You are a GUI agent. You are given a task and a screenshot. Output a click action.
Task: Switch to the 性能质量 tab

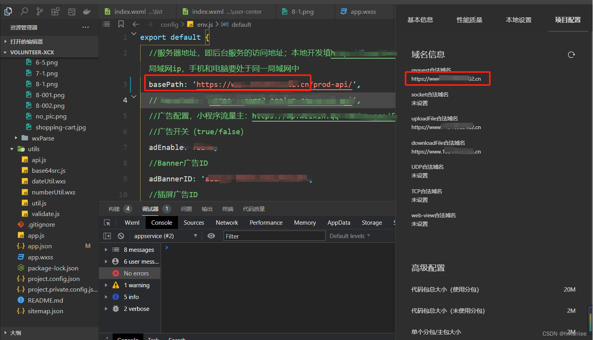tap(469, 20)
